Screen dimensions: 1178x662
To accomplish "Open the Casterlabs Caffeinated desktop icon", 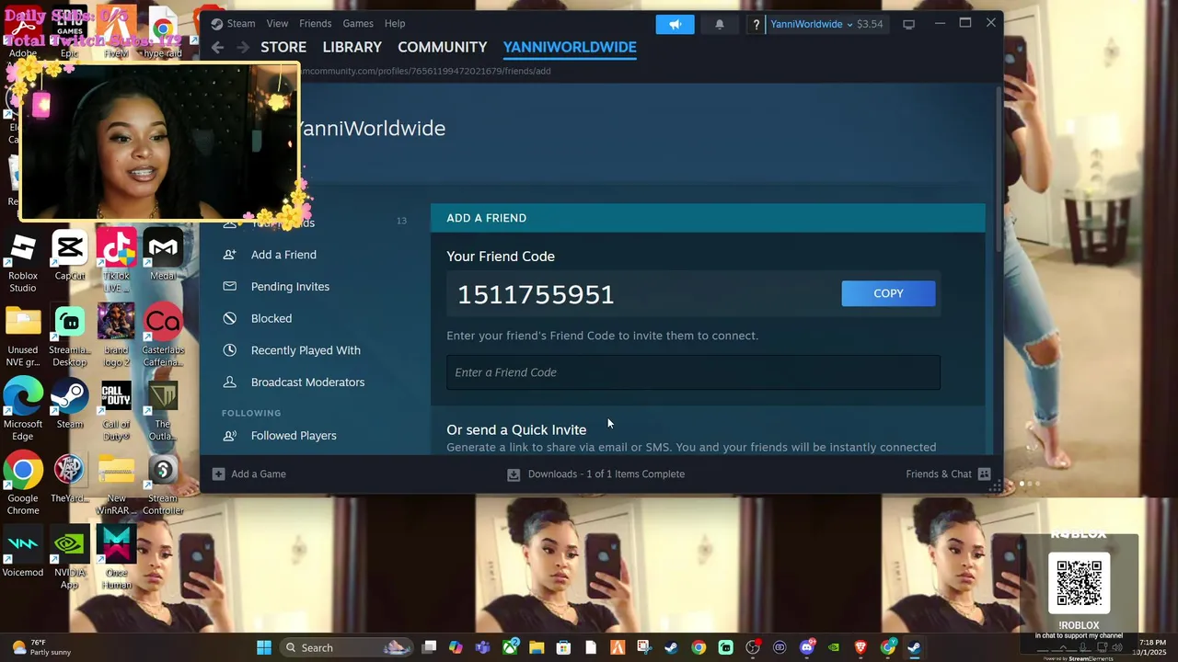I will [163, 336].
